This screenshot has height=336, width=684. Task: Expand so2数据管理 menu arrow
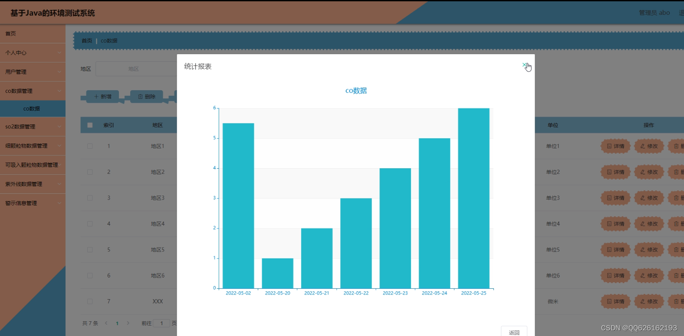[x=59, y=127]
